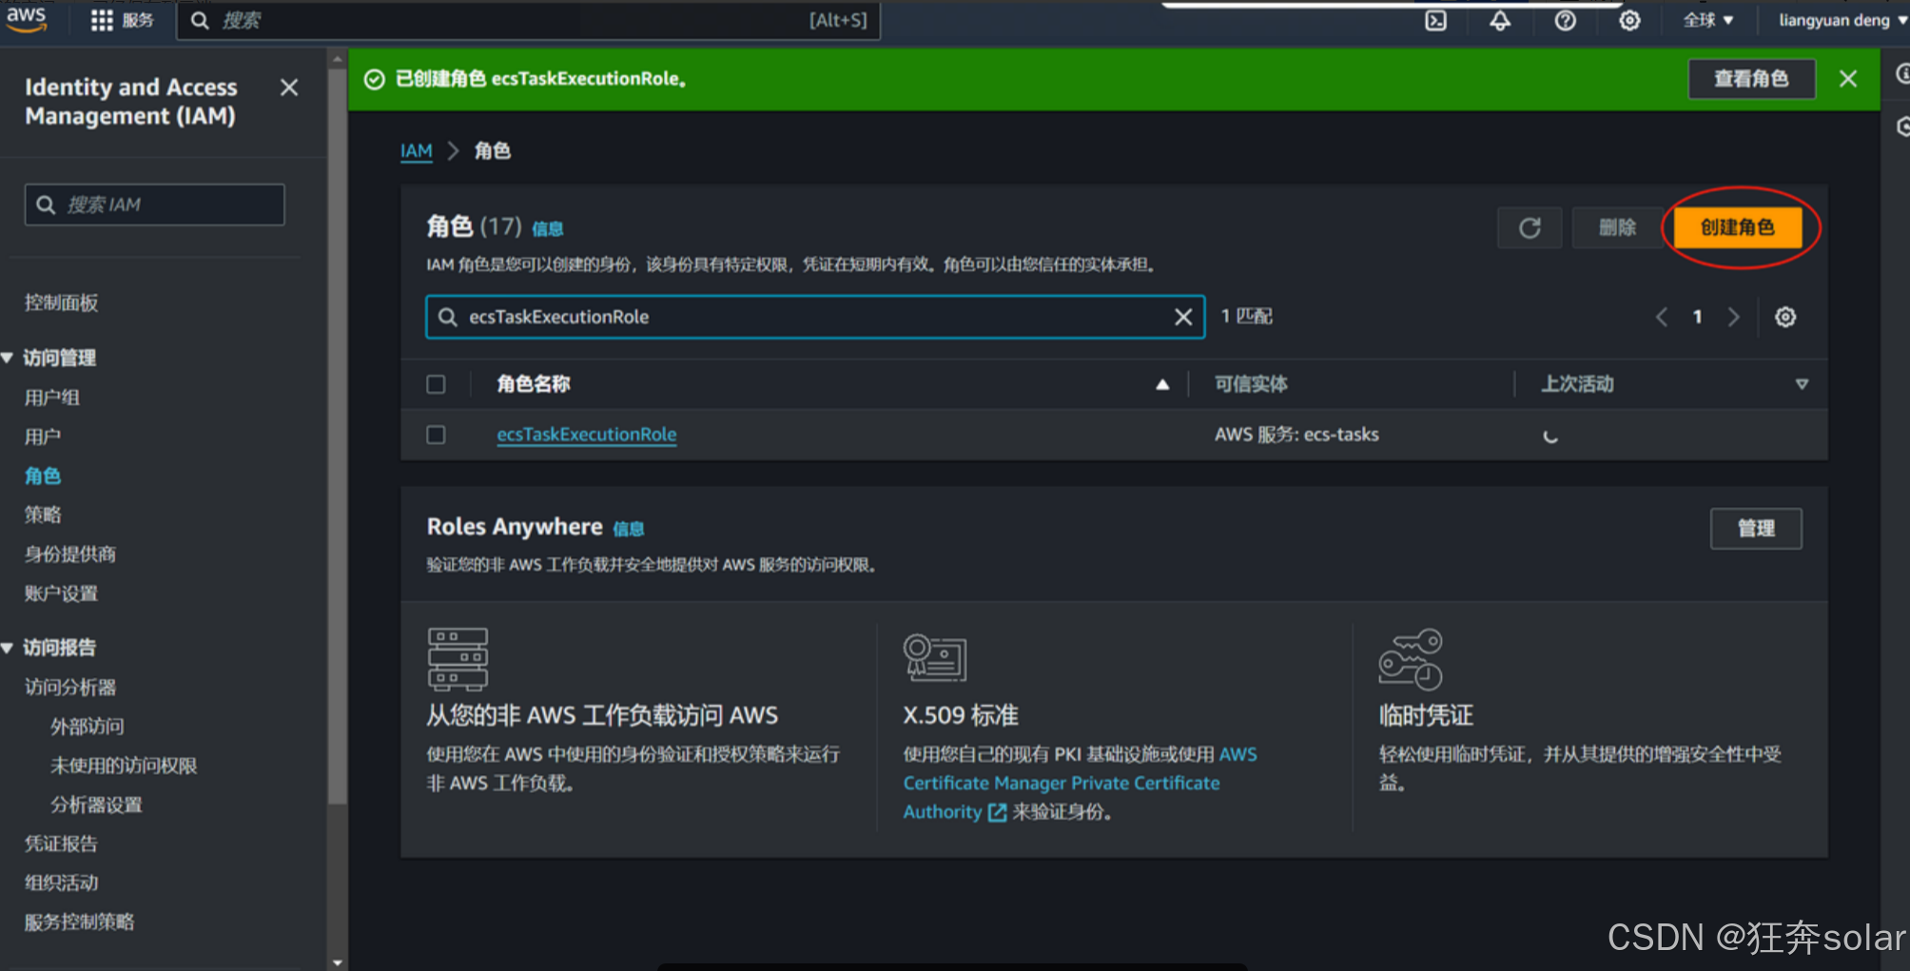Viewport: 1910px width, 971px height.
Task: Close the IAM navigation panel
Action: [289, 87]
